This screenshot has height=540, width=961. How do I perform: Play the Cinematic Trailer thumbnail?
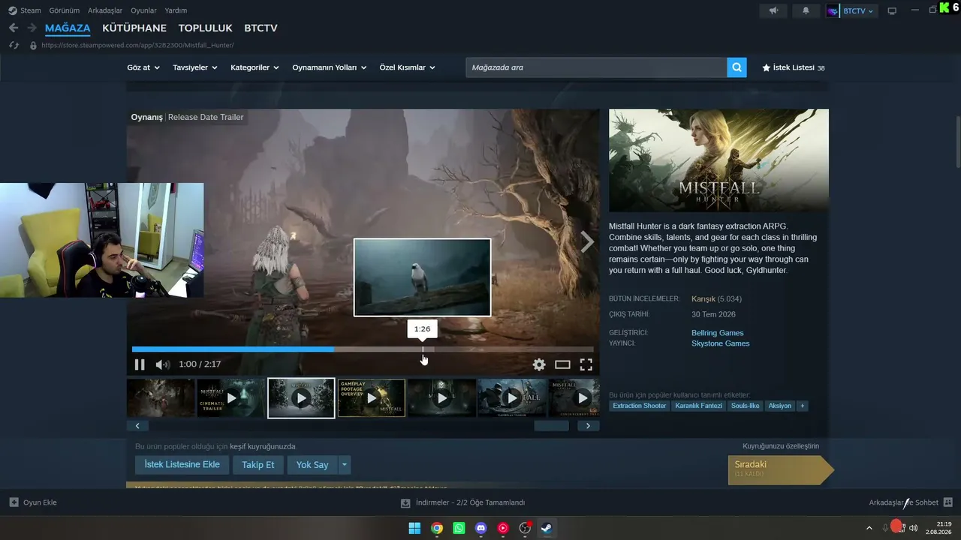231,397
